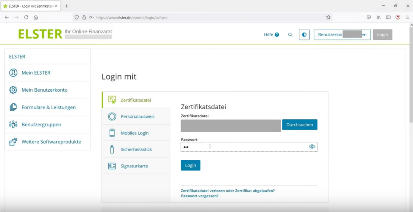Open Benutzergruppen in sidebar
Screen dimensions: 413x212
48,125
